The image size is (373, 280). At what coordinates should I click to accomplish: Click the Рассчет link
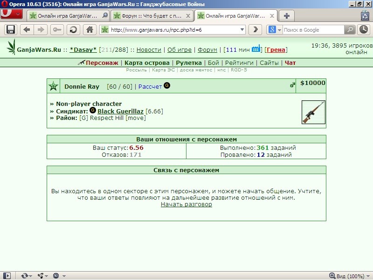(x=150, y=87)
